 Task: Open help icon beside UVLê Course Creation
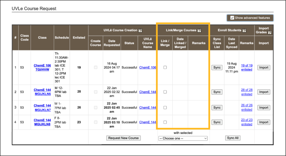140,30
